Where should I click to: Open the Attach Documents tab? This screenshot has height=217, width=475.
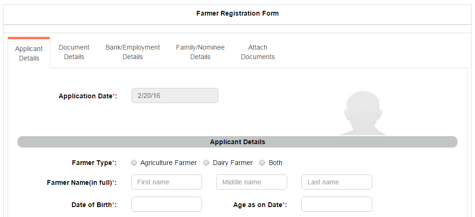pyautogui.click(x=258, y=52)
